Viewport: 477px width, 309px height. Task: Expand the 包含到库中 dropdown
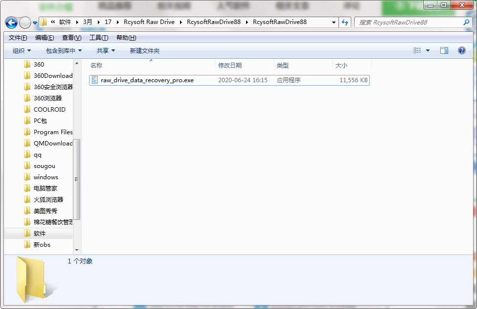pos(64,50)
